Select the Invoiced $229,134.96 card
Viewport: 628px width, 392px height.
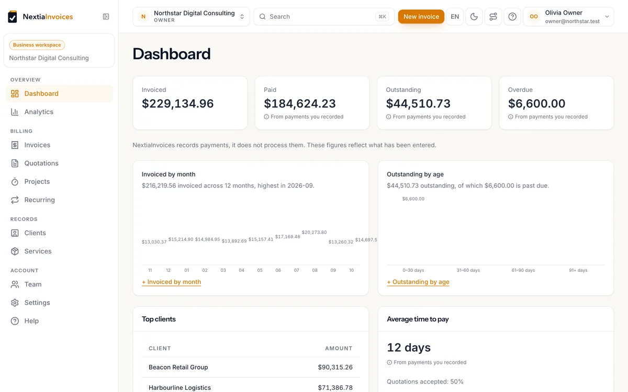tap(190, 103)
